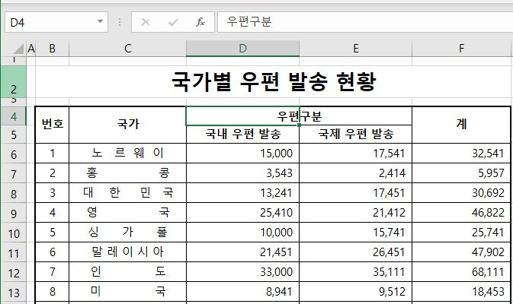Click cell with value 26,451
The image size is (513, 304).
[356, 252]
